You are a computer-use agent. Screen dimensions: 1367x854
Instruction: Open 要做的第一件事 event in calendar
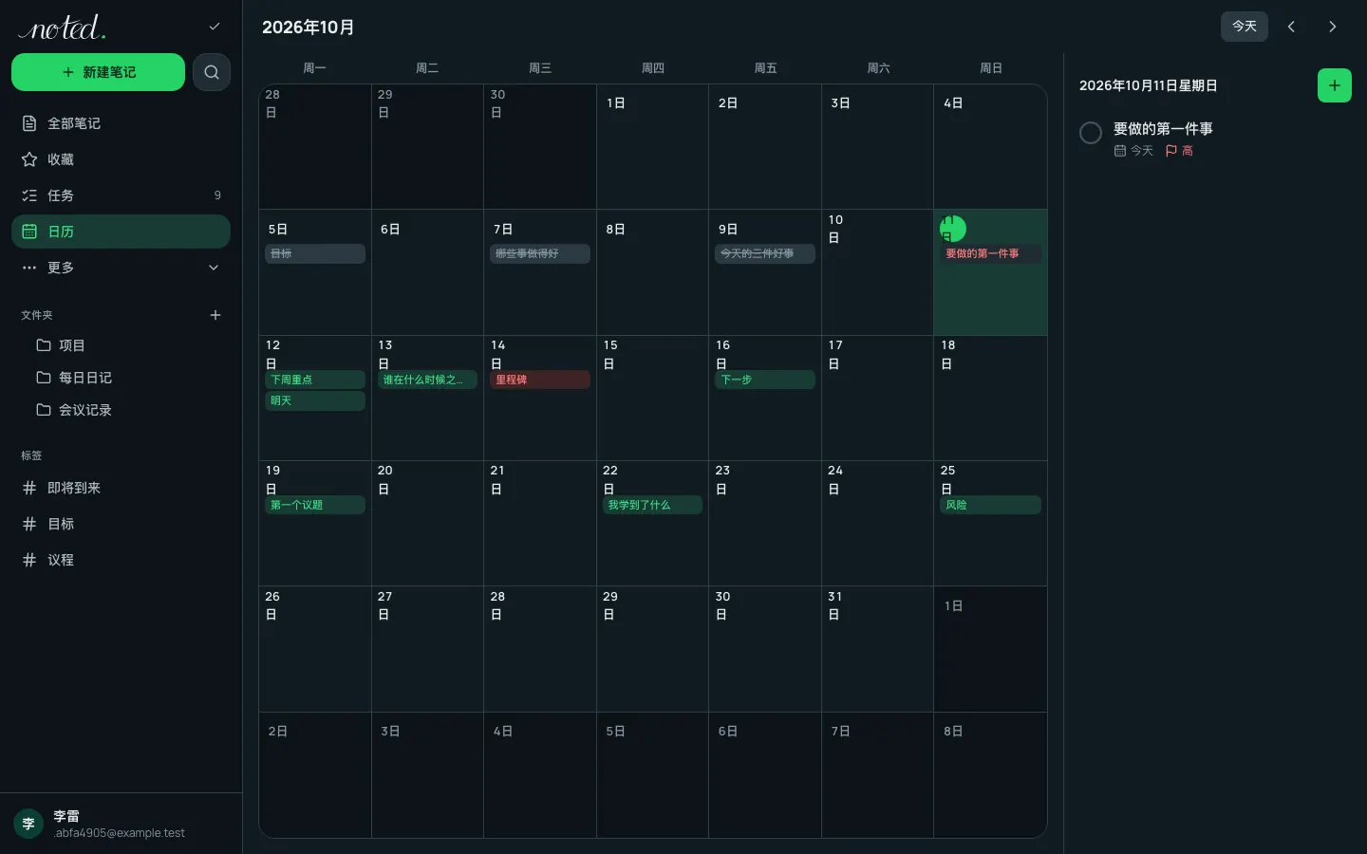[x=990, y=254]
